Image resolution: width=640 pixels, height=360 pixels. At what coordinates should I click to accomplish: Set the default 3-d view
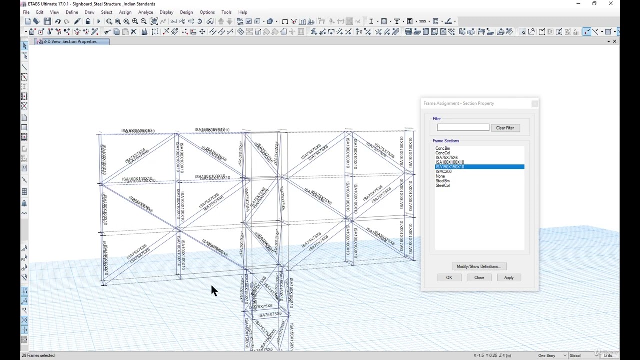(174, 21)
